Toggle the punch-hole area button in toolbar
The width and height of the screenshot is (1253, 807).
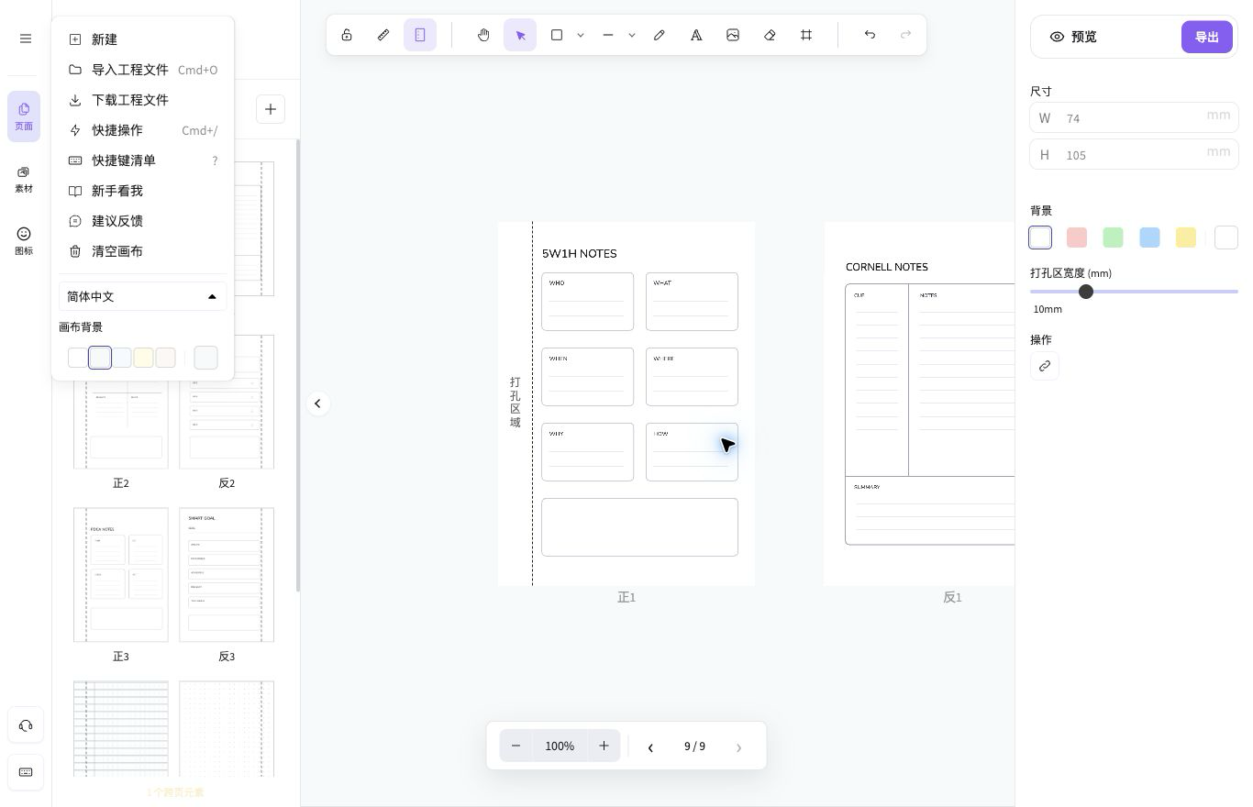tap(420, 35)
